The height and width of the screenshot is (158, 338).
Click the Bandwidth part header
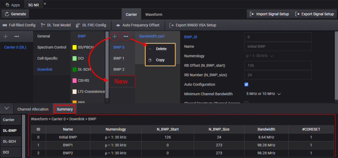tap(152, 36)
